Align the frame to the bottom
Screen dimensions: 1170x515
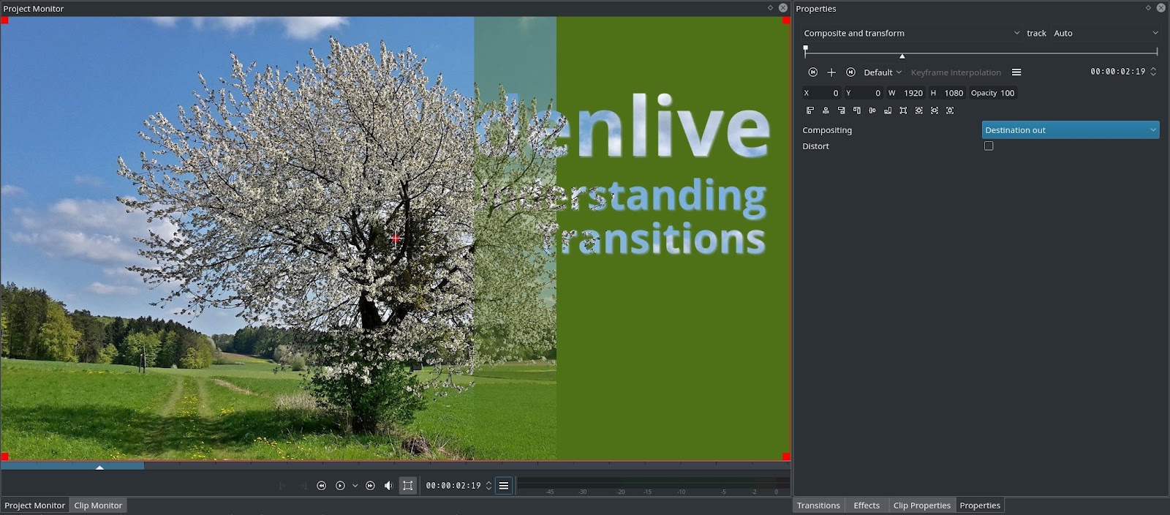[888, 110]
